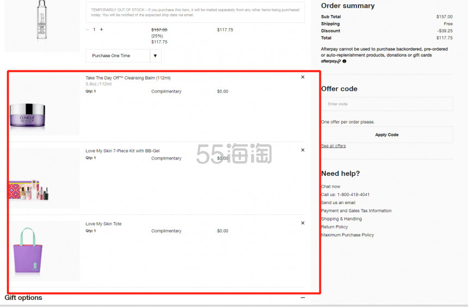468x307 pixels.
Task: Open the See all offers link
Action: 334,146
